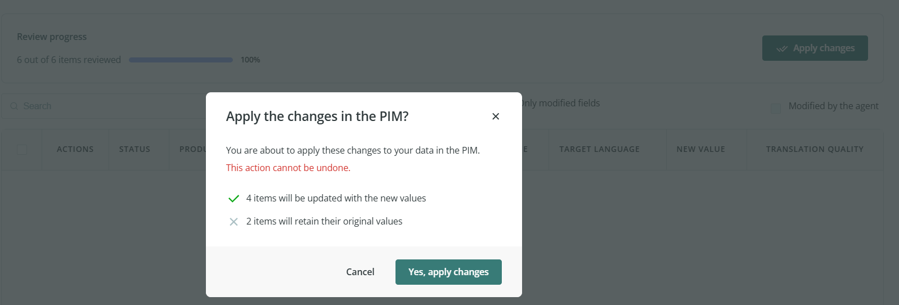
Task: Click the 'This action cannot be undone' warning
Action: 288,168
